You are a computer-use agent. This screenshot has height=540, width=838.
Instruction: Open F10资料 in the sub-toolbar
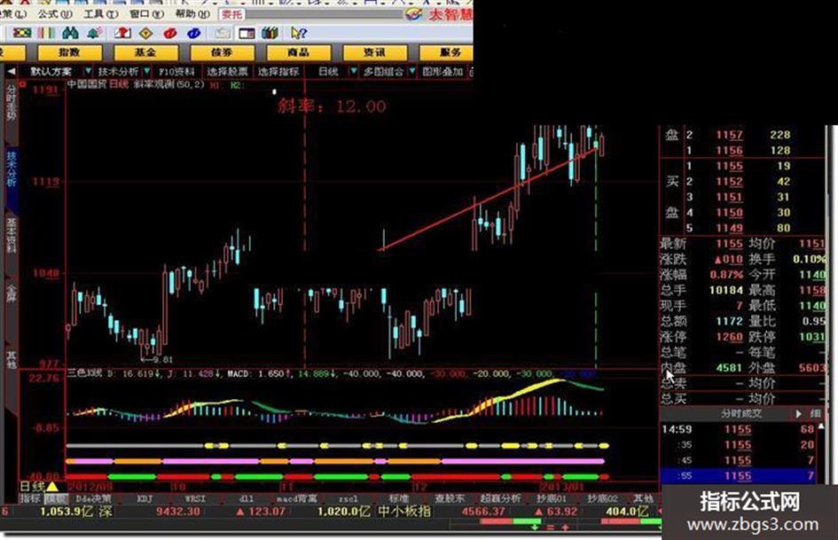point(176,71)
